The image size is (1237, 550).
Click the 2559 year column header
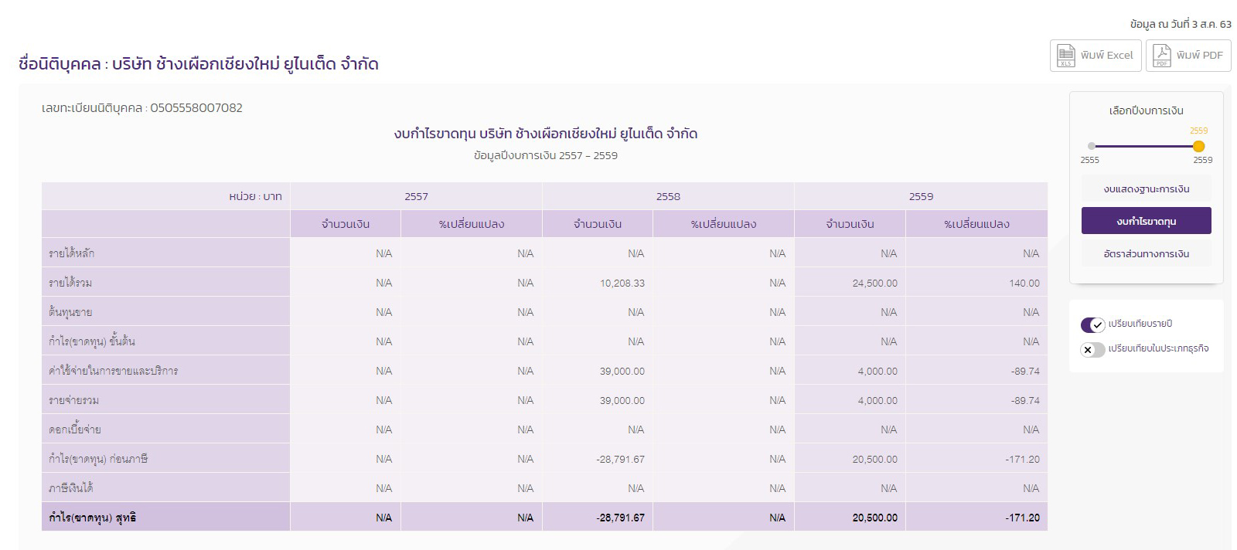tap(921, 196)
